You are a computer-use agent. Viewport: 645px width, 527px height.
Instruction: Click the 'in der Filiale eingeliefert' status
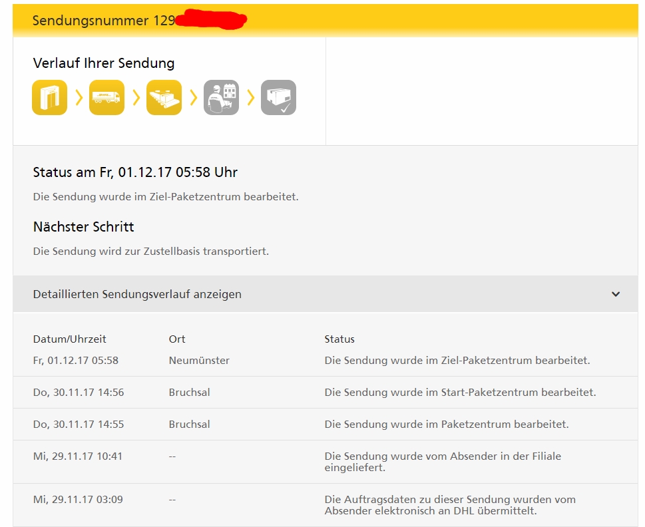point(443,462)
